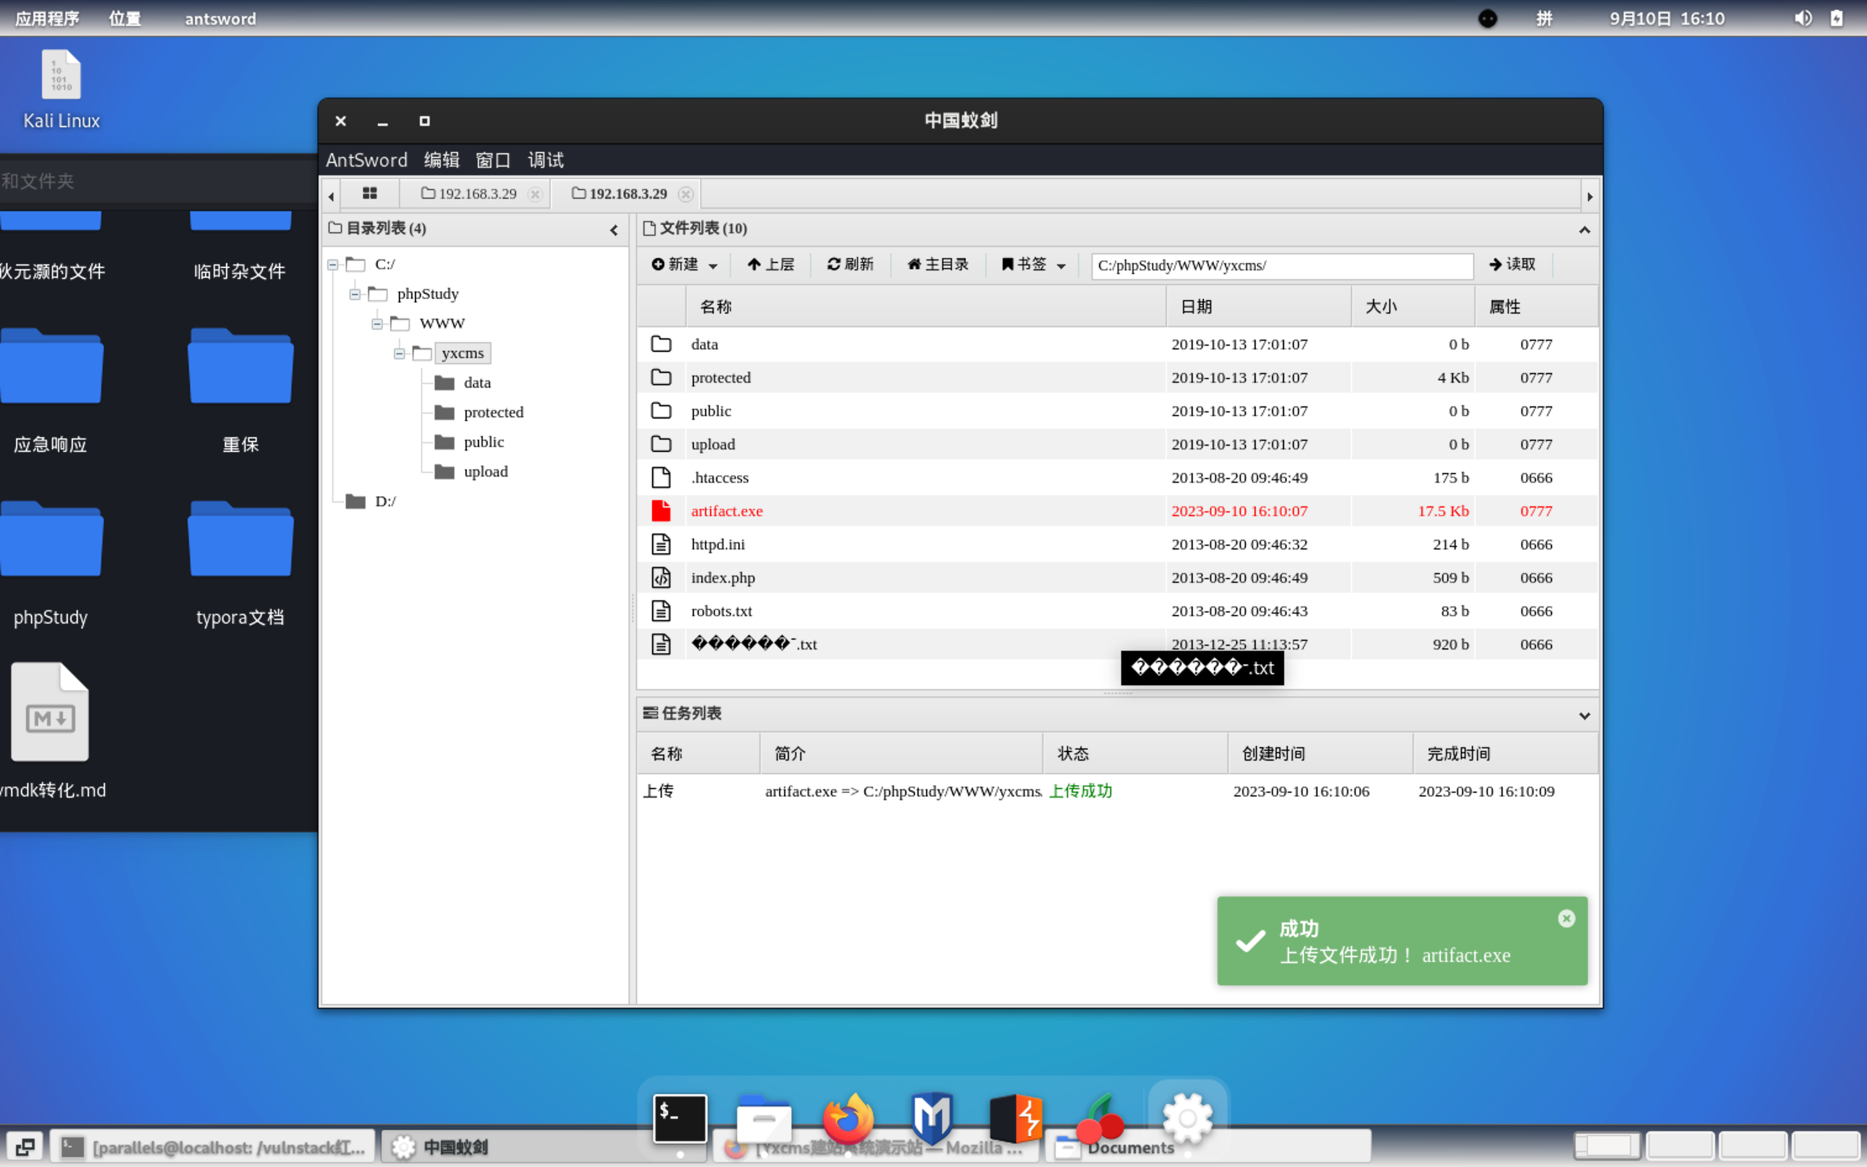The width and height of the screenshot is (1867, 1167).
Task: Collapse the 目录列表 directory panel
Action: (x=614, y=229)
